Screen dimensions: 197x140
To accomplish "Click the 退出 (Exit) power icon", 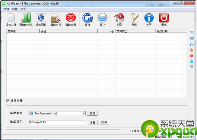I will click(x=164, y=18).
